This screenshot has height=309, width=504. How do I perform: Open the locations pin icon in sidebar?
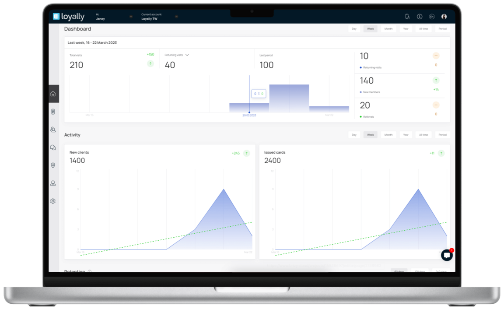click(53, 165)
